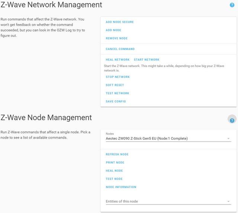
Task: Open the Nodes dropdown arrow
Action: coord(228,139)
